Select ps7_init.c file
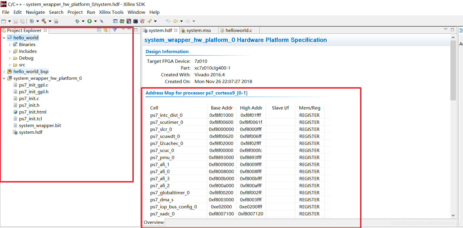The image size is (463, 228). coord(29,99)
